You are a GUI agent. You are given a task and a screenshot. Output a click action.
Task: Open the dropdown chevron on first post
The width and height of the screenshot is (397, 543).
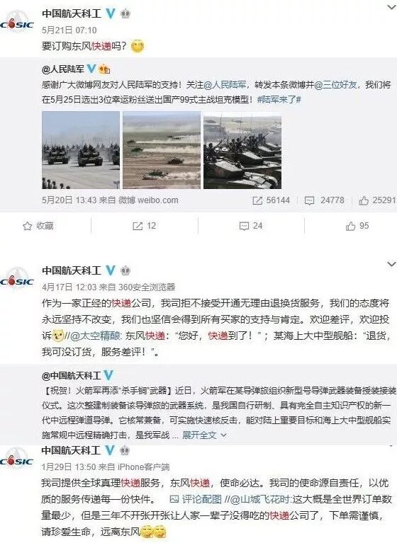pos(391,7)
